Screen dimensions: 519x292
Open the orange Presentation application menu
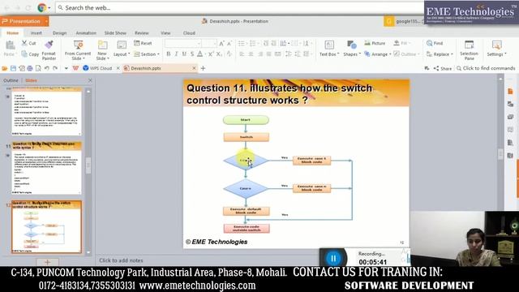24,21
